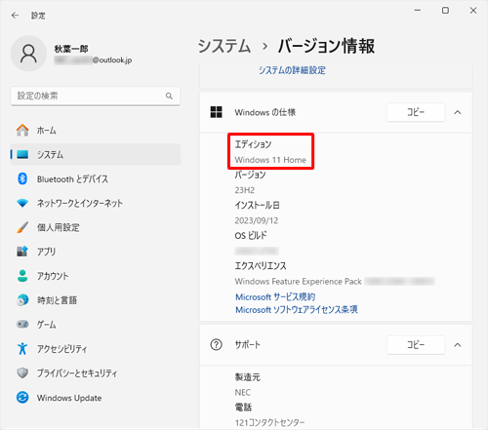Click システム breadcrumb in page title
This screenshot has height=430, width=488.
point(224,46)
